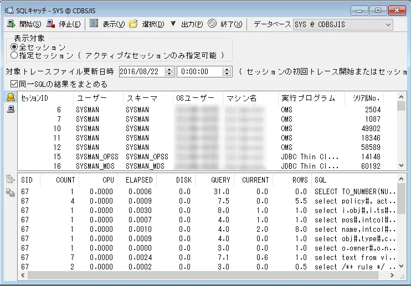Image resolution: width=411 pixels, height=286 pixels.
Task: Select the 全セッション radio button
Action: [x=14, y=48]
